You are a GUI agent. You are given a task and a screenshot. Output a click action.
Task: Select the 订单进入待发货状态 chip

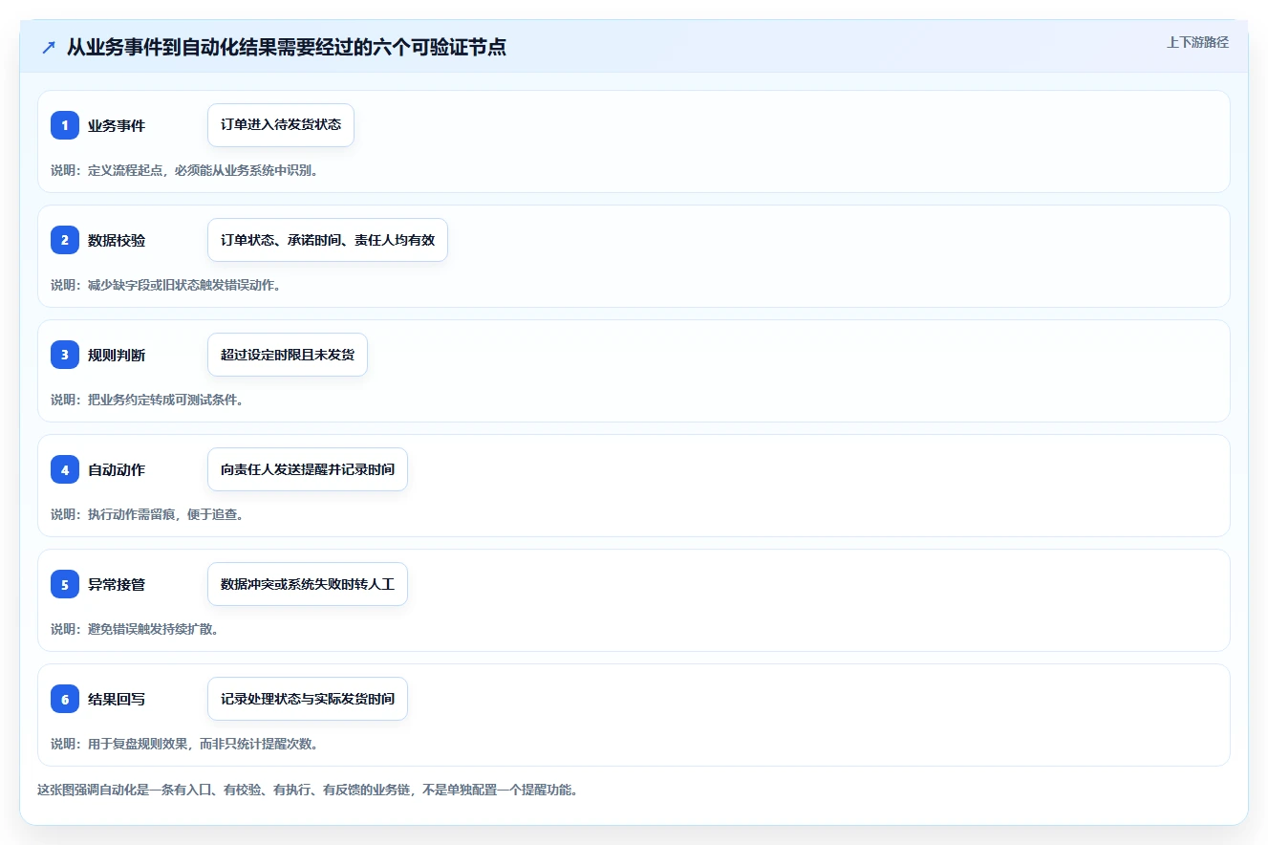(281, 125)
